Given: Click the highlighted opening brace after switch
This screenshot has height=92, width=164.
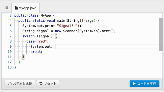Looking at the screenshot, I should coord(56,36).
